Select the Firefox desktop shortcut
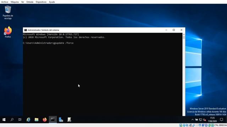Image resolution: width=227 pixels, height=127 pixels. tap(8, 32)
